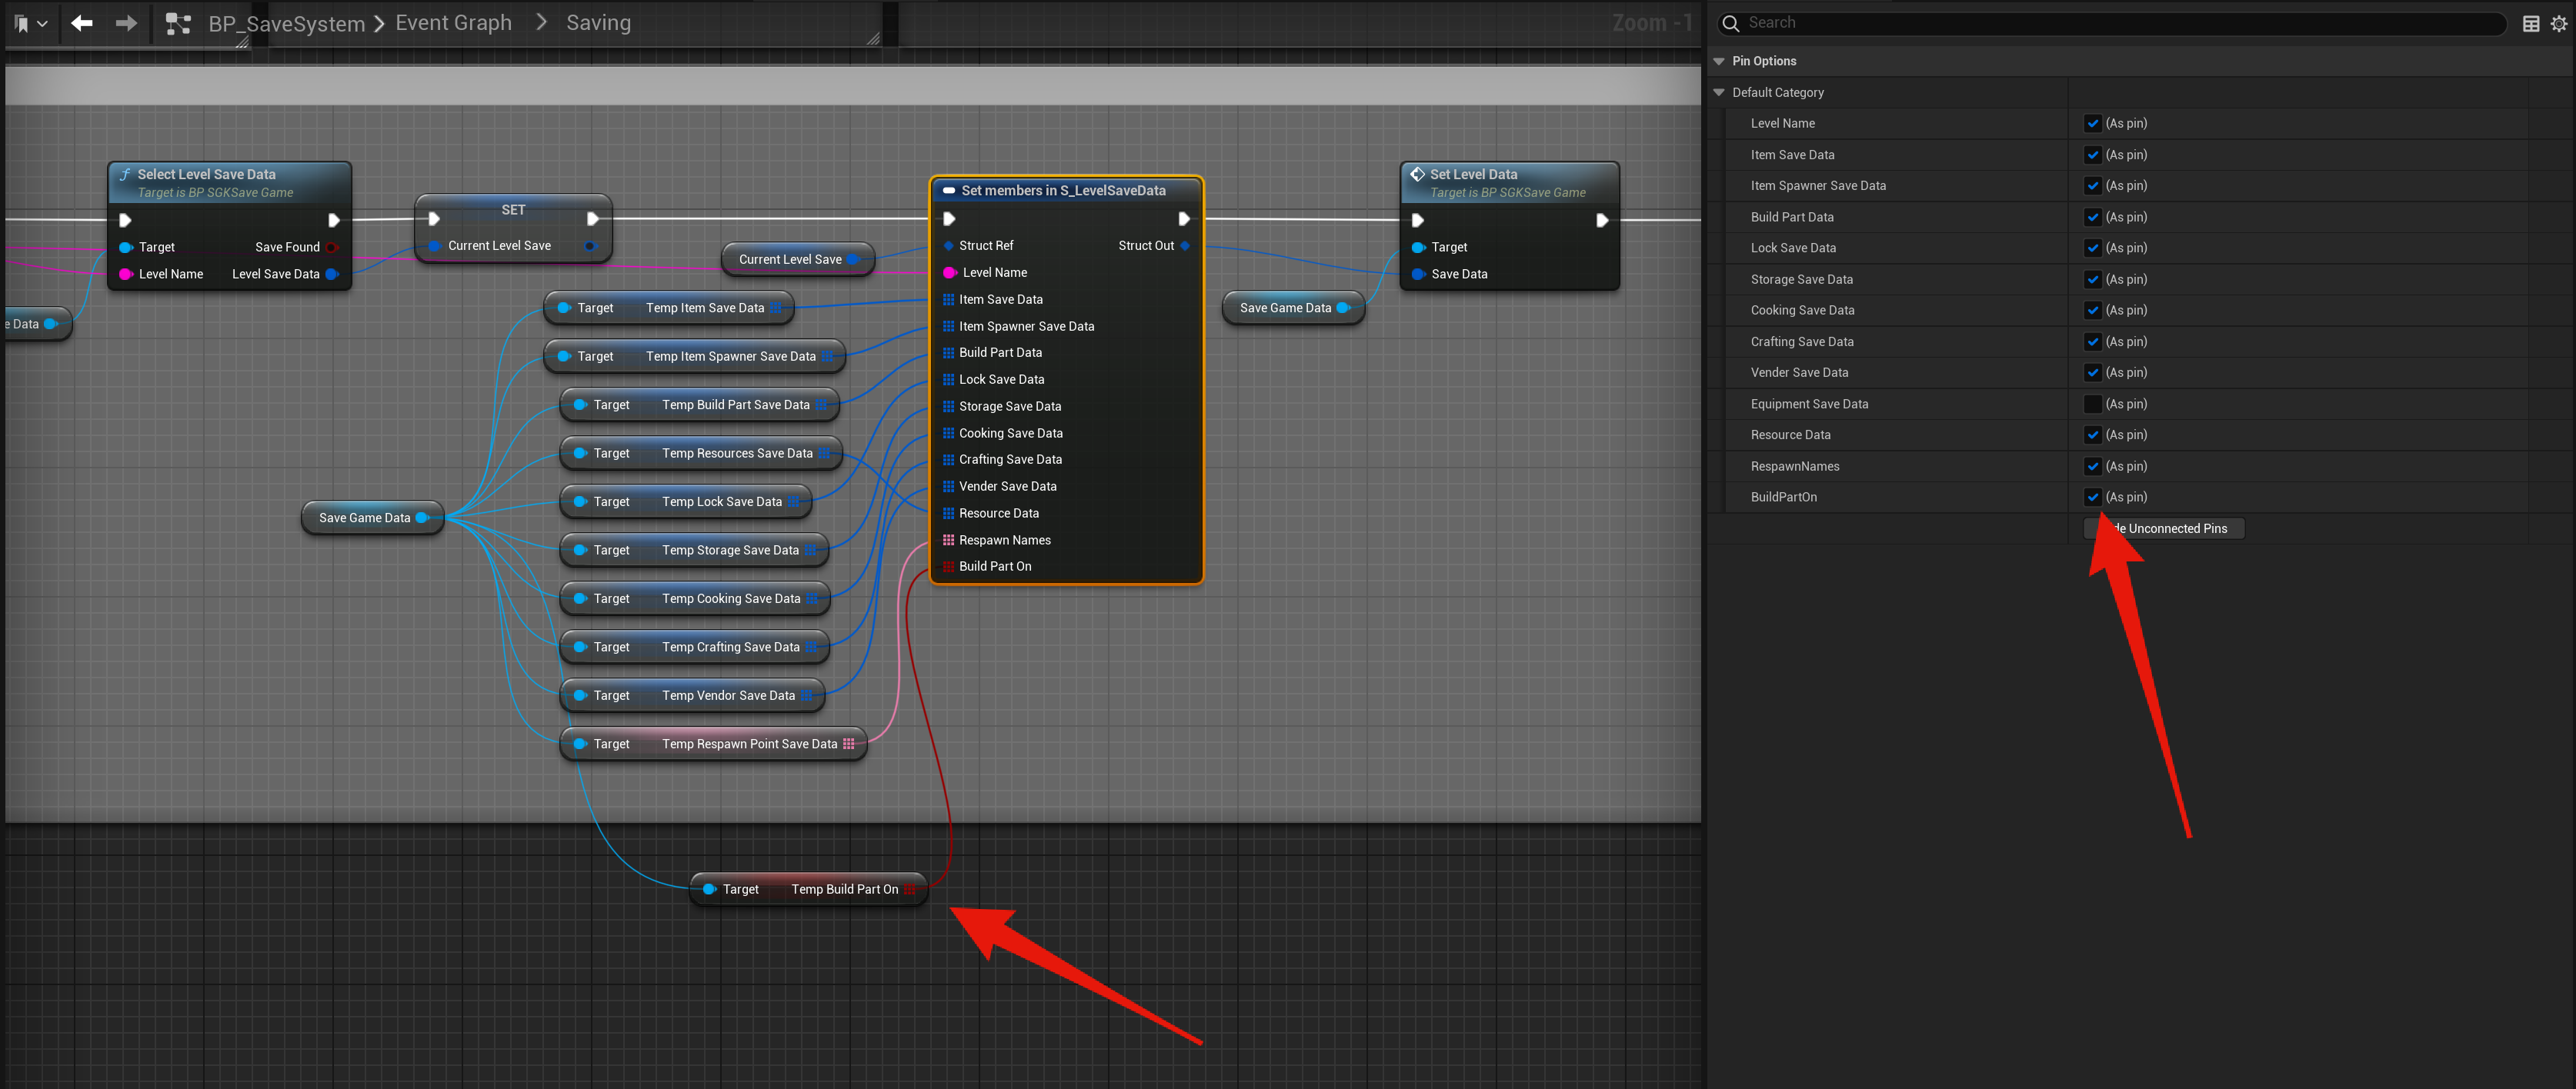Click the Struct Out pin on the Set members node
The width and height of the screenshot is (2576, 1089).
tap(1185, 246)
